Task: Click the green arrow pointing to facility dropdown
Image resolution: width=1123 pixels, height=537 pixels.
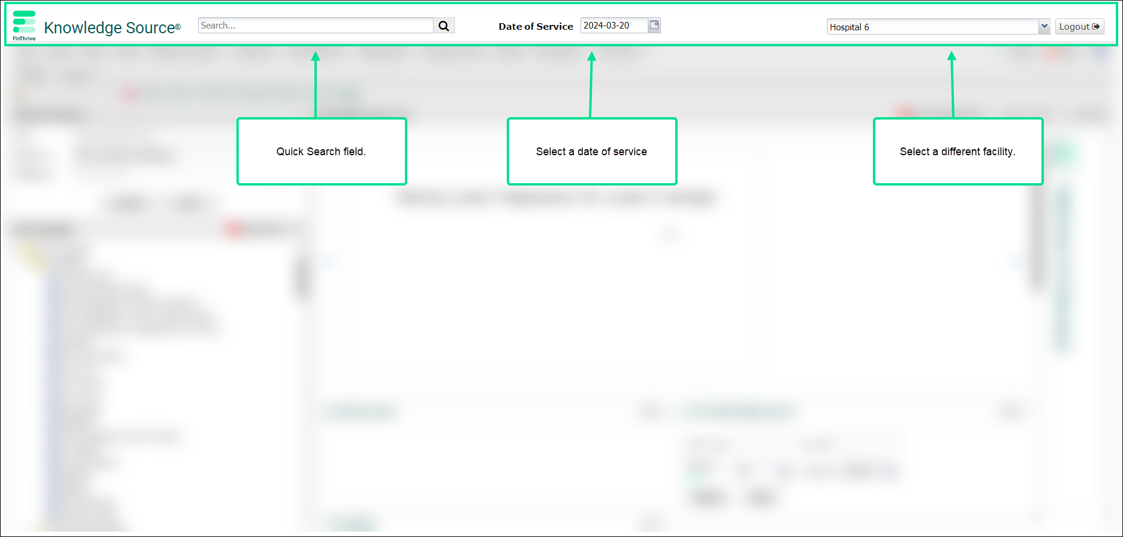Action: tap(952, 83)
